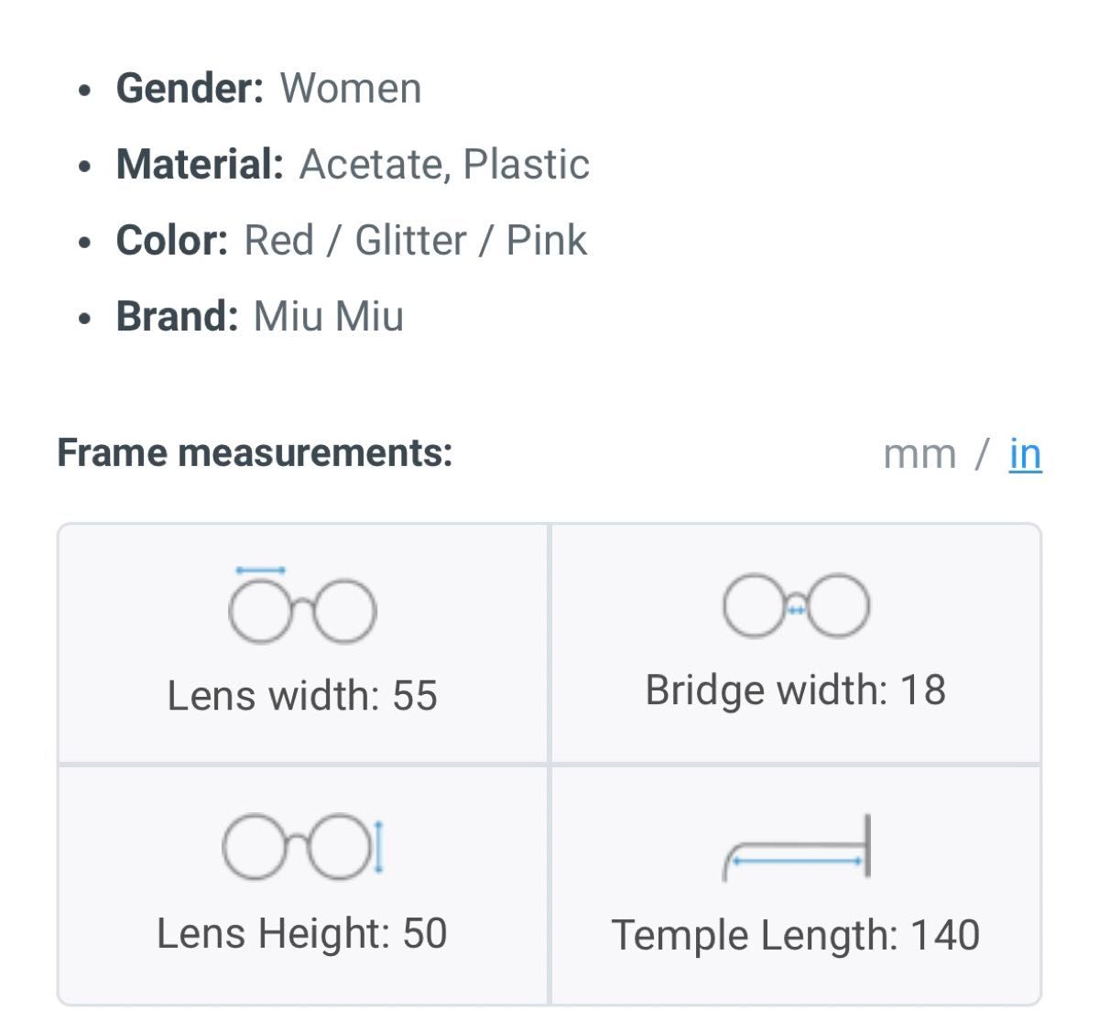Screen dimensions: 1099x1021
Task: Click the Miu Miu brand name
Action: 328,317
